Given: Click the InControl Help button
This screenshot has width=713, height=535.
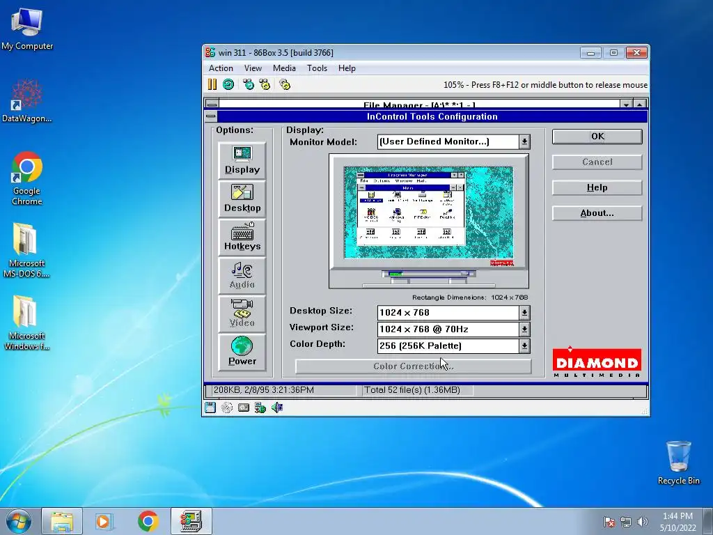Looking at the screenshot, I should (x=597, y=187).
